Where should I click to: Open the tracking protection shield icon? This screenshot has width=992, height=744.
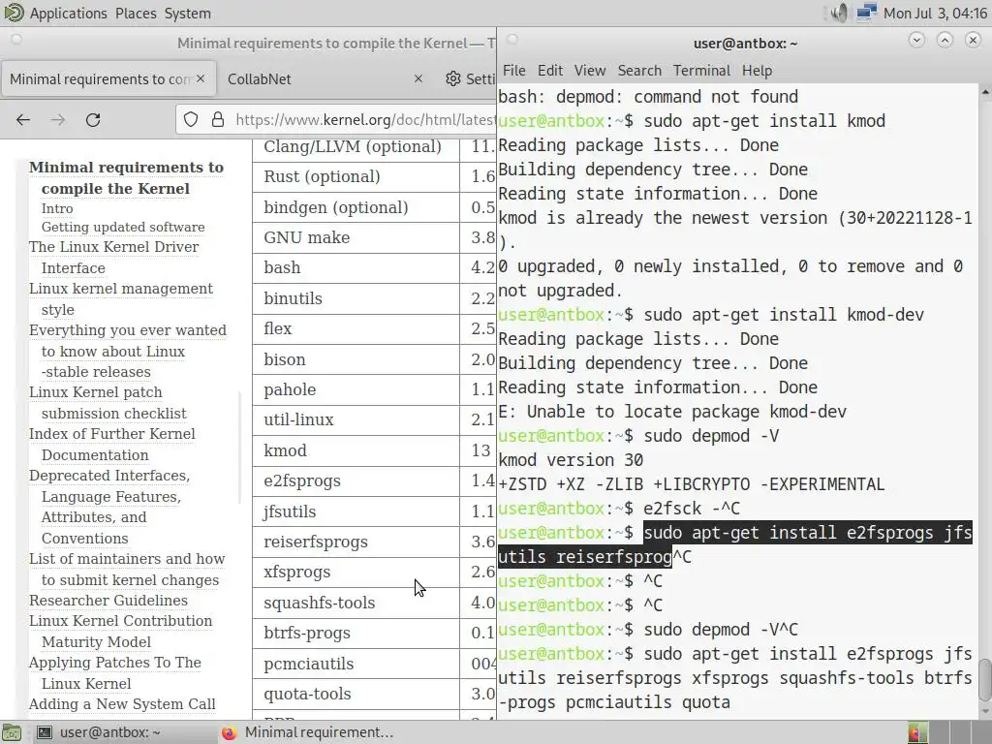tap(191, 119)
